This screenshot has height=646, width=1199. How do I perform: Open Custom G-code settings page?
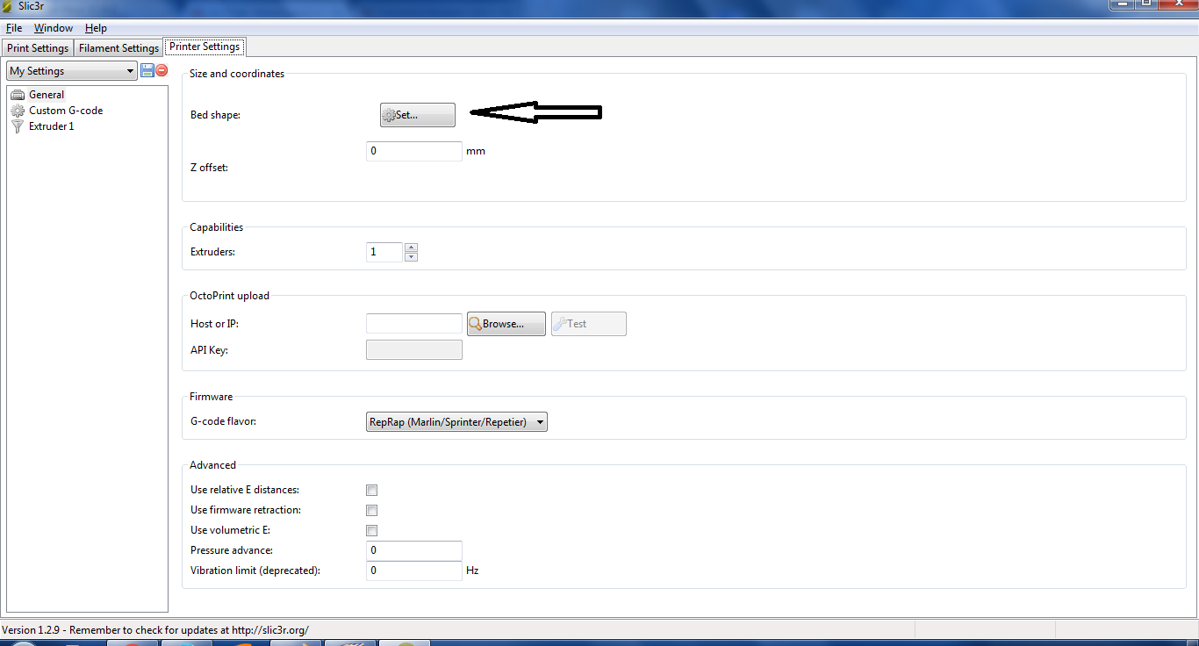(x=66, y=111)
